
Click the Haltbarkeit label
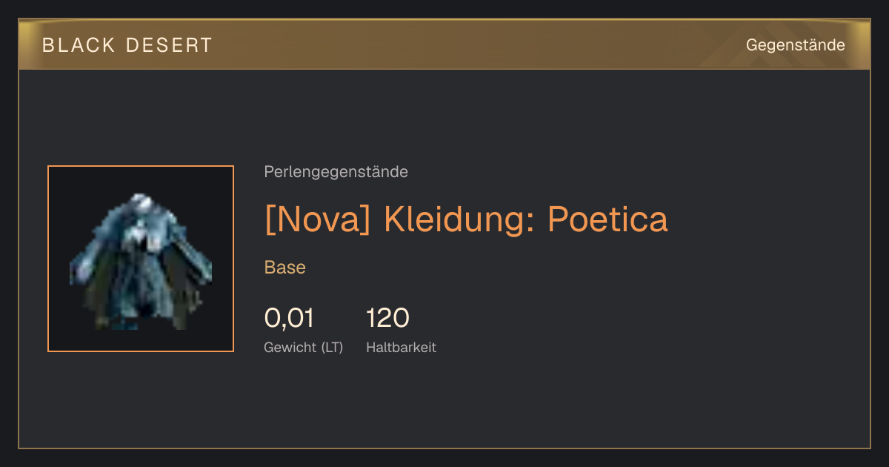coord(401,348)
